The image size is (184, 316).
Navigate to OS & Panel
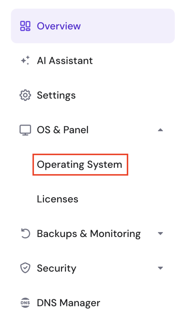[62, 130]
